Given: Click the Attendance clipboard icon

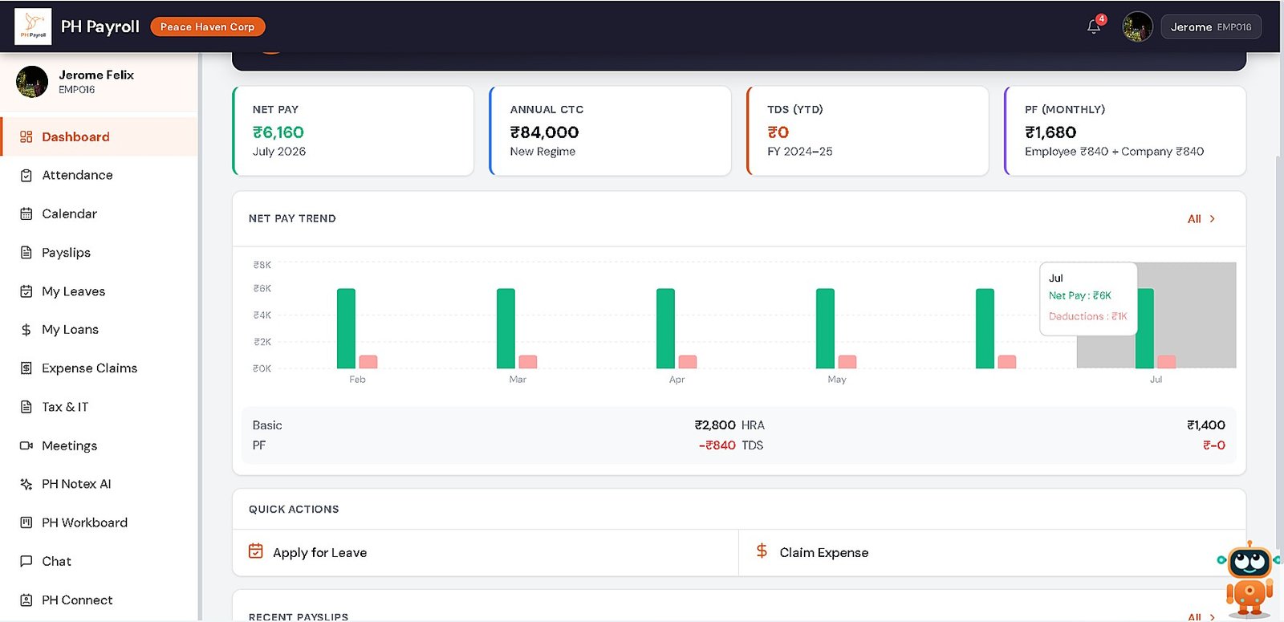Looking at the screenshot, I should (26, 175).
